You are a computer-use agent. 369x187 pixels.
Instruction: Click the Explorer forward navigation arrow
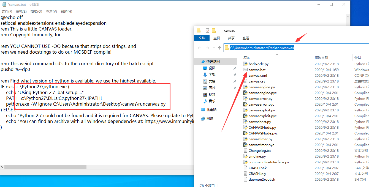click(207, 48)
